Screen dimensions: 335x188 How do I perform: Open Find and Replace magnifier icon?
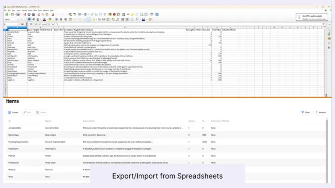point(70,14)
